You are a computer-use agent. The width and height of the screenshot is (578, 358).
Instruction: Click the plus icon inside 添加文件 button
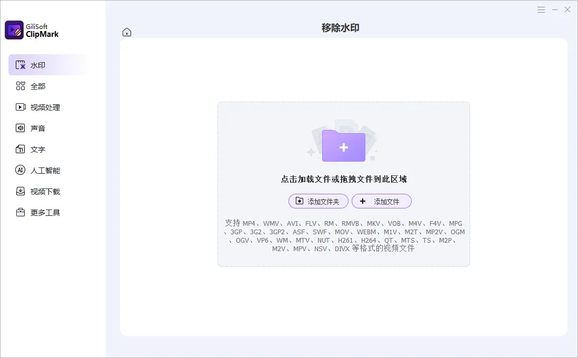363,201
